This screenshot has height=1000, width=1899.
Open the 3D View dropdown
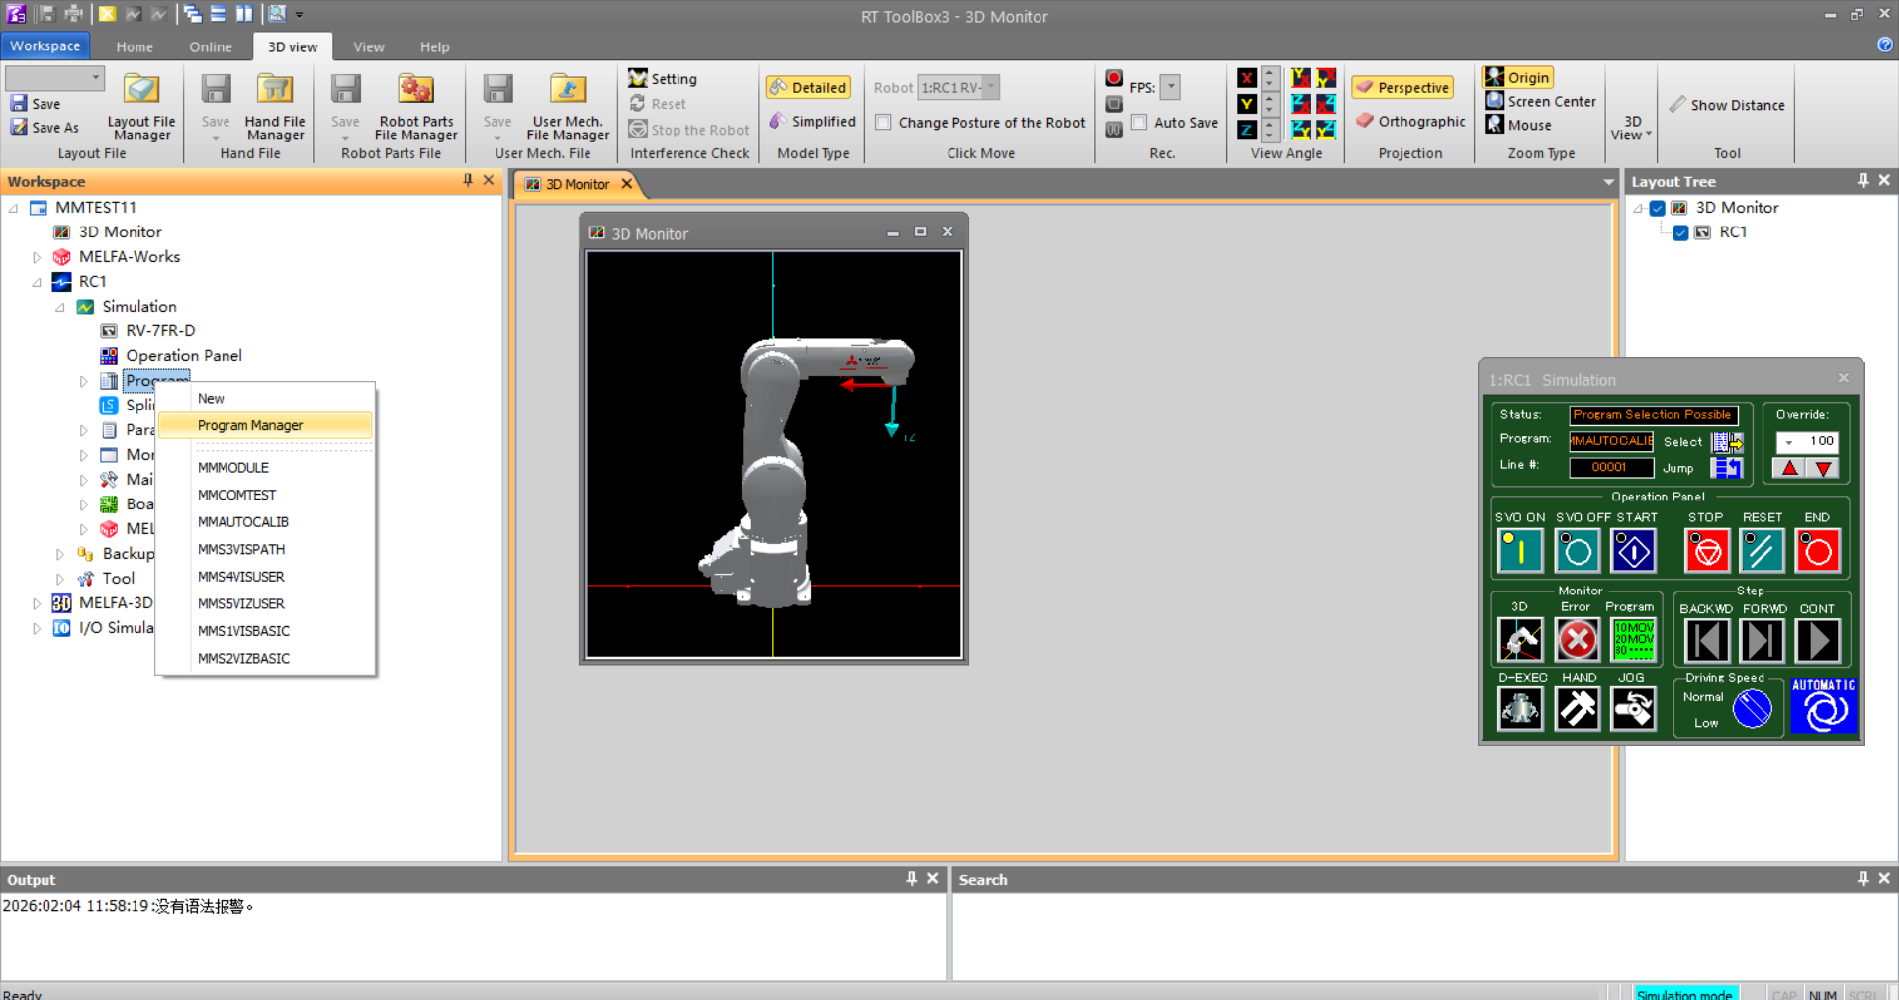1631,128
